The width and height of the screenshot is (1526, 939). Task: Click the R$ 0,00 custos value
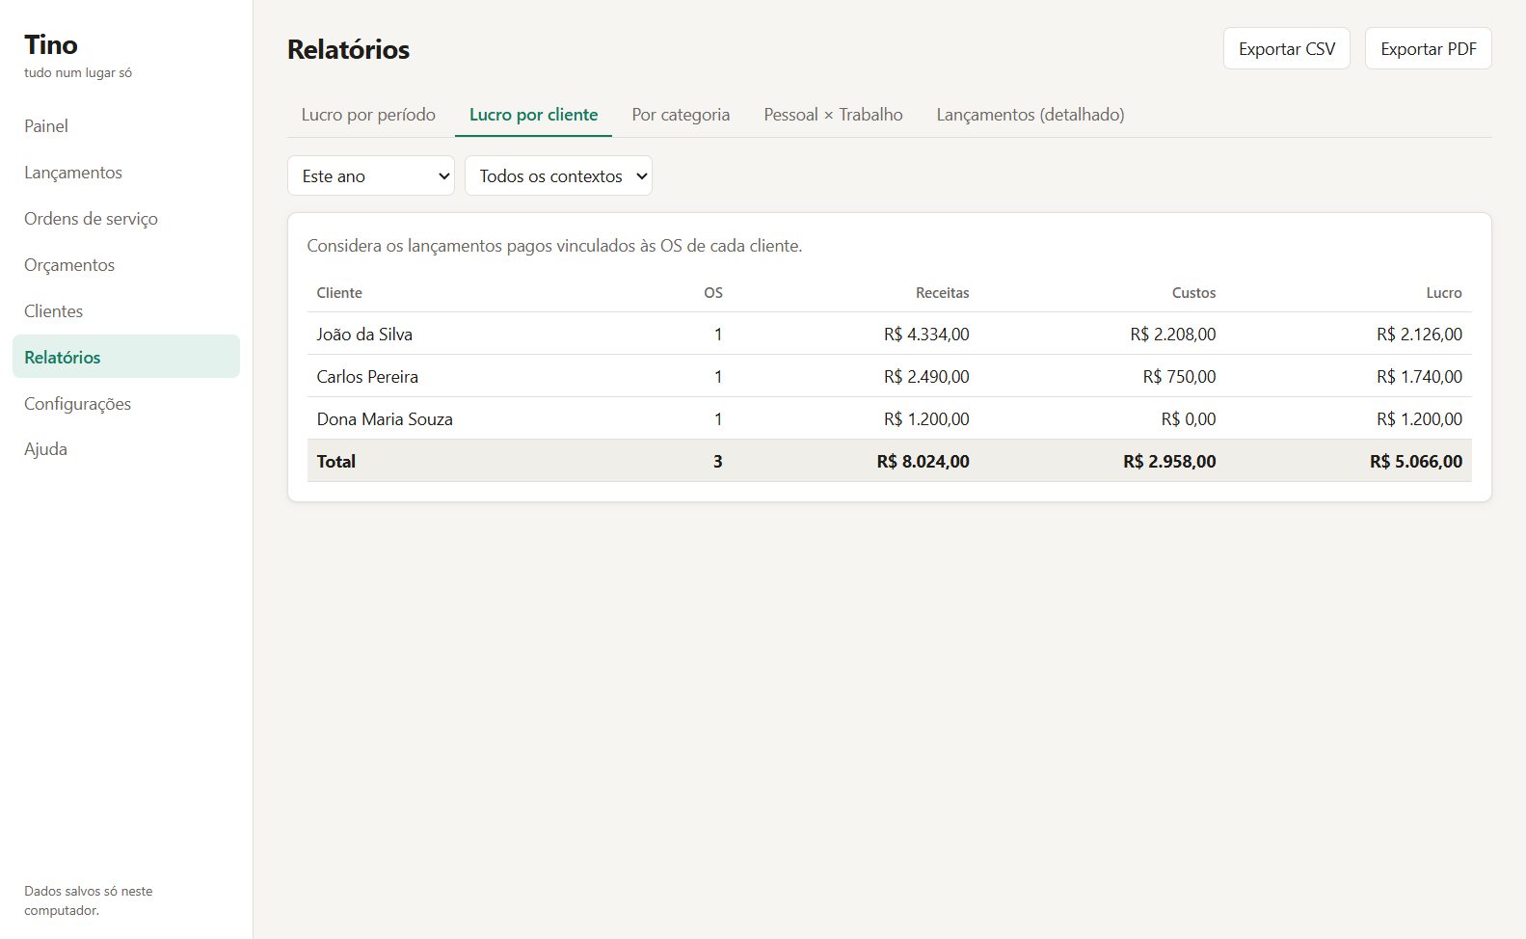[1189, 419]
